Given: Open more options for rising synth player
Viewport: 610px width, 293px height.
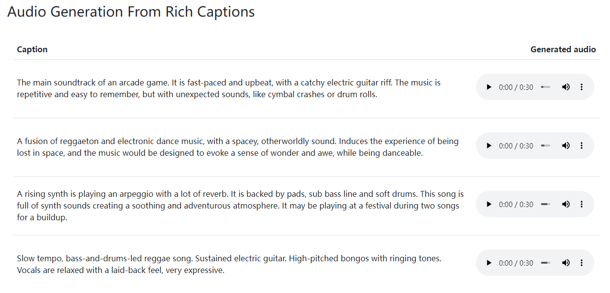Looking at the screenshot, I should pos(582,204).
